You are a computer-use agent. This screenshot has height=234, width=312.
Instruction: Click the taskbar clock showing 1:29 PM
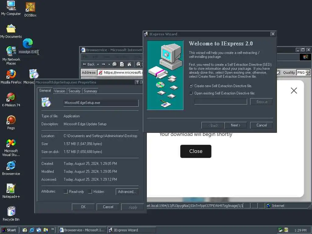pos(300,230)
